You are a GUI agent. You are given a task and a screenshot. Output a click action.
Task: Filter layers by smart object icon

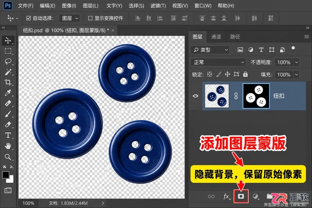(282, 50)
